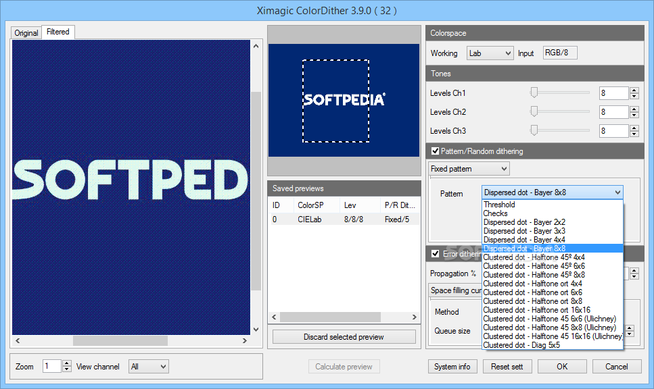Click Discard selected preview button
Image resolution: width=654 pixels, height=389 pixels.
(344, 337)
